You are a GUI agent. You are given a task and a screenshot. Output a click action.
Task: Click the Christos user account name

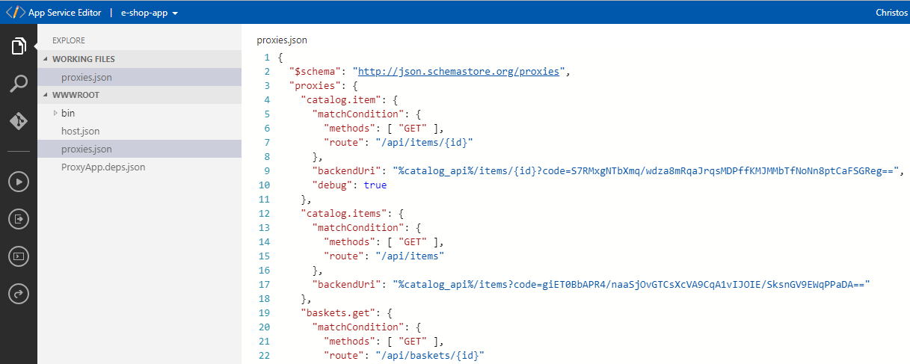pos(891,13)
